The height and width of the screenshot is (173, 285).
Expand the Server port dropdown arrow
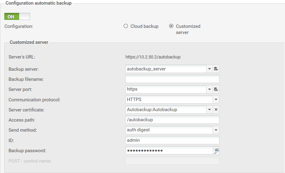[x=209, y=89]
